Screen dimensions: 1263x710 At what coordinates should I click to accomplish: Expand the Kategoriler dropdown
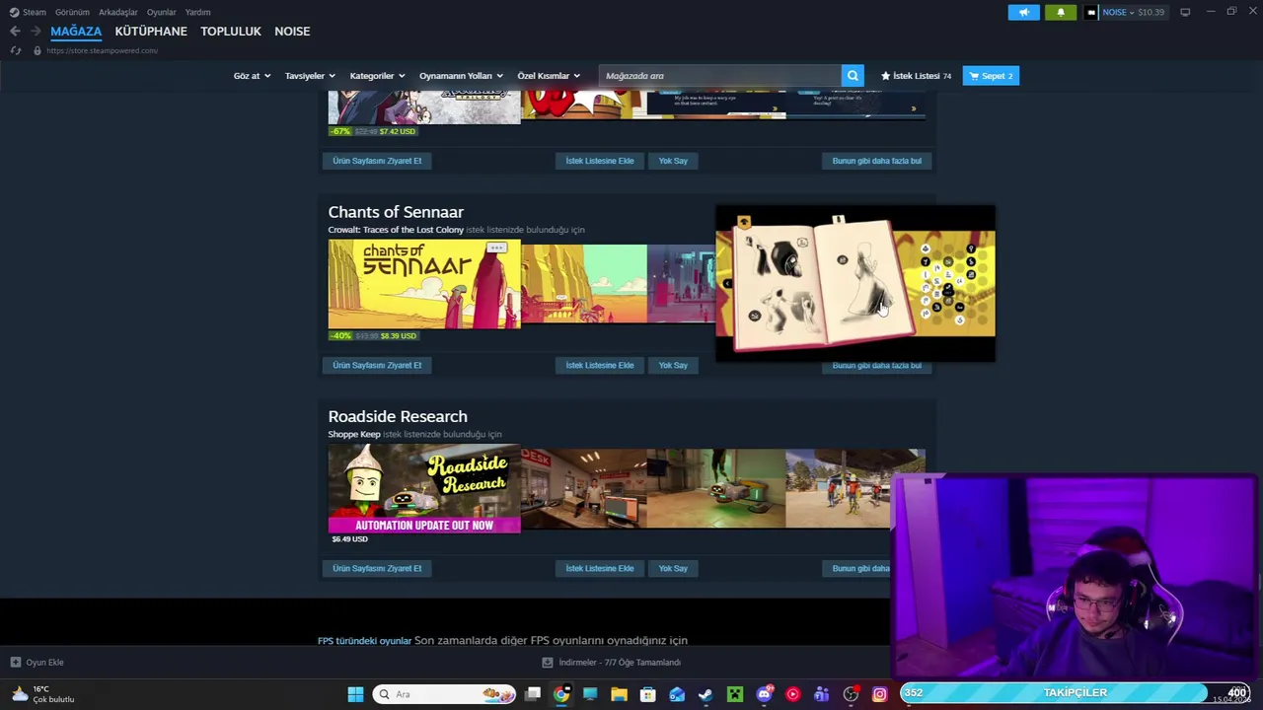[x=377, y=76]
